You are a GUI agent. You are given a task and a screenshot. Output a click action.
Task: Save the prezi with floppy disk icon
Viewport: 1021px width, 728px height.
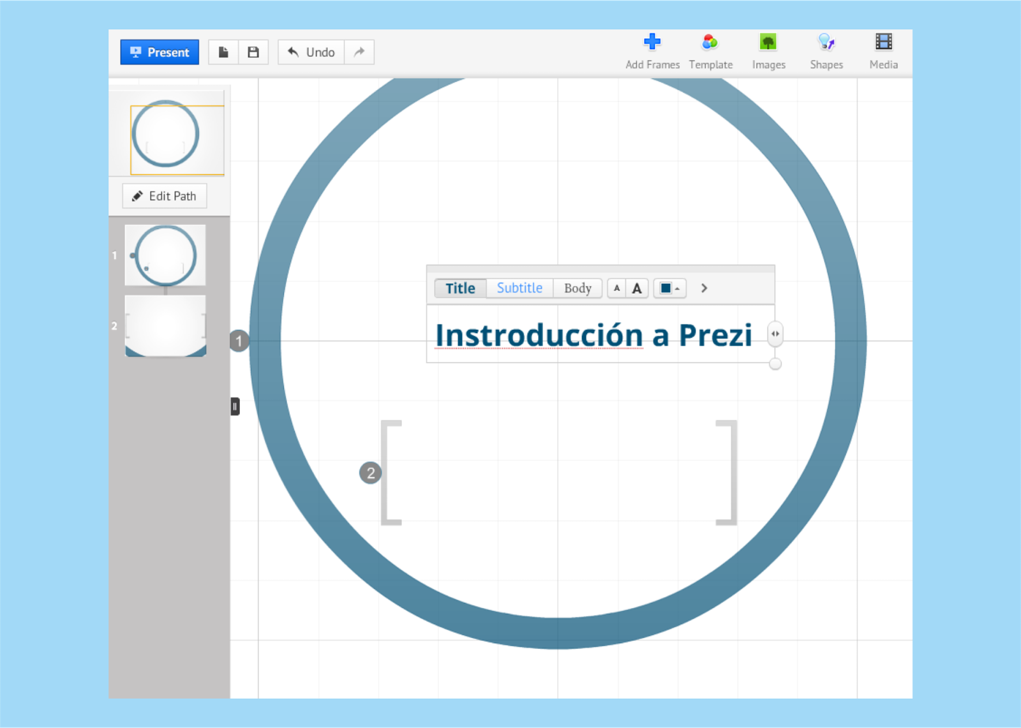pyautogui.click(x=253, y=52)
